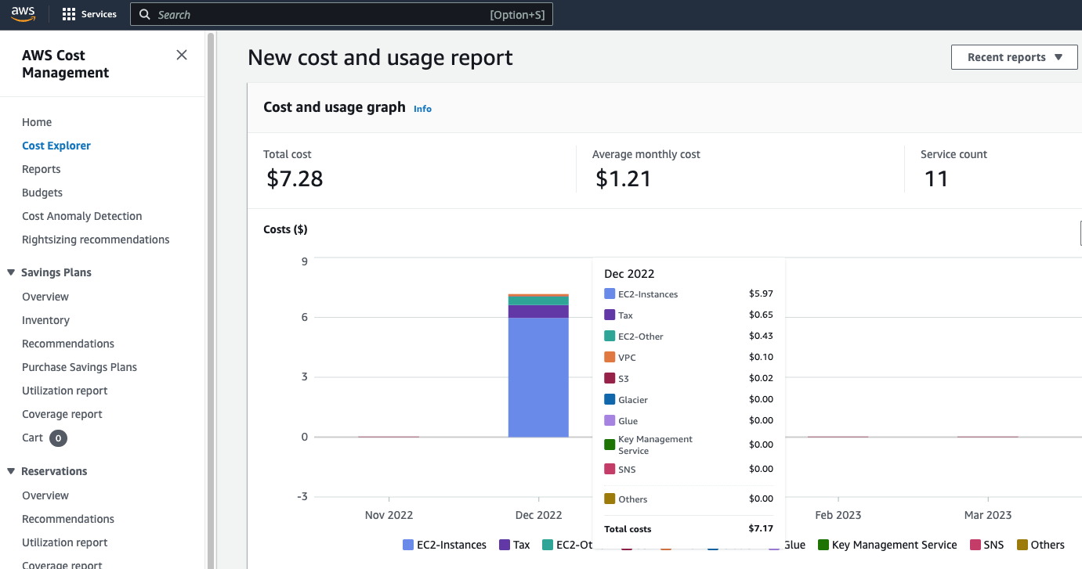The image size is (1082, 569).
Task: Go to Cost Anomaly Detection
Action: [81, 215]
